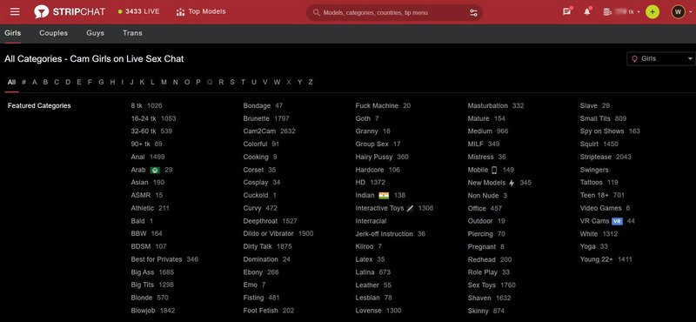Click the green add tokens plus button
Image resolution: width=696 pixels, height=322 pixels.
pyautogui.click(x=652, y=12)
